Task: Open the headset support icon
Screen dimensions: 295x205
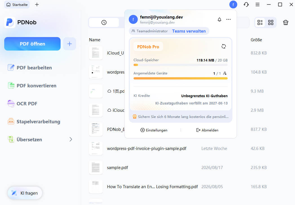Action: pyautogui.click(x=246, y=4)
